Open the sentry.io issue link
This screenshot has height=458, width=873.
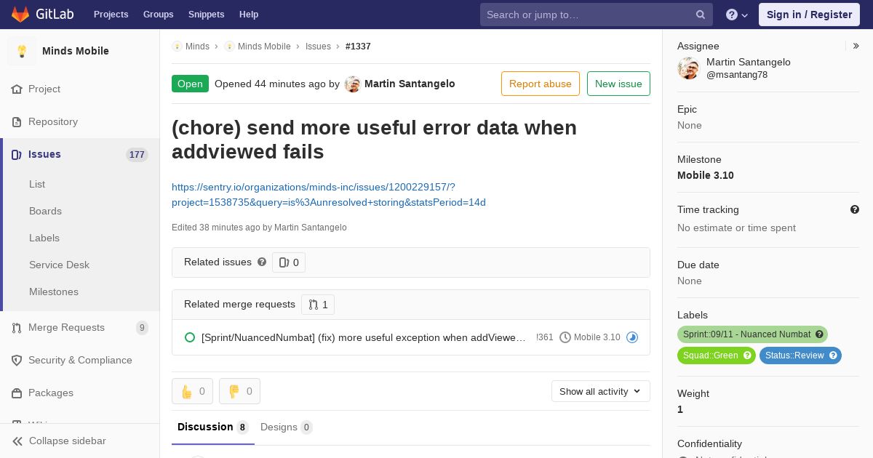pyautogui.click(x=329, y=195)
